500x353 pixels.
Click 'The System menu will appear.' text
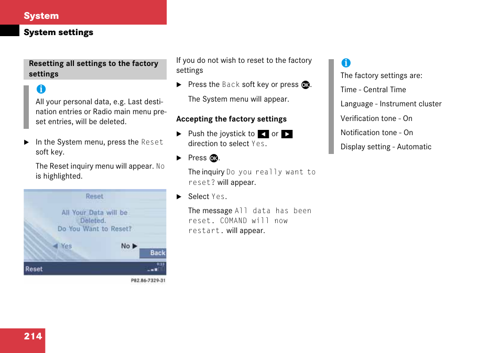pyautogui.click(x=238, y=99)
